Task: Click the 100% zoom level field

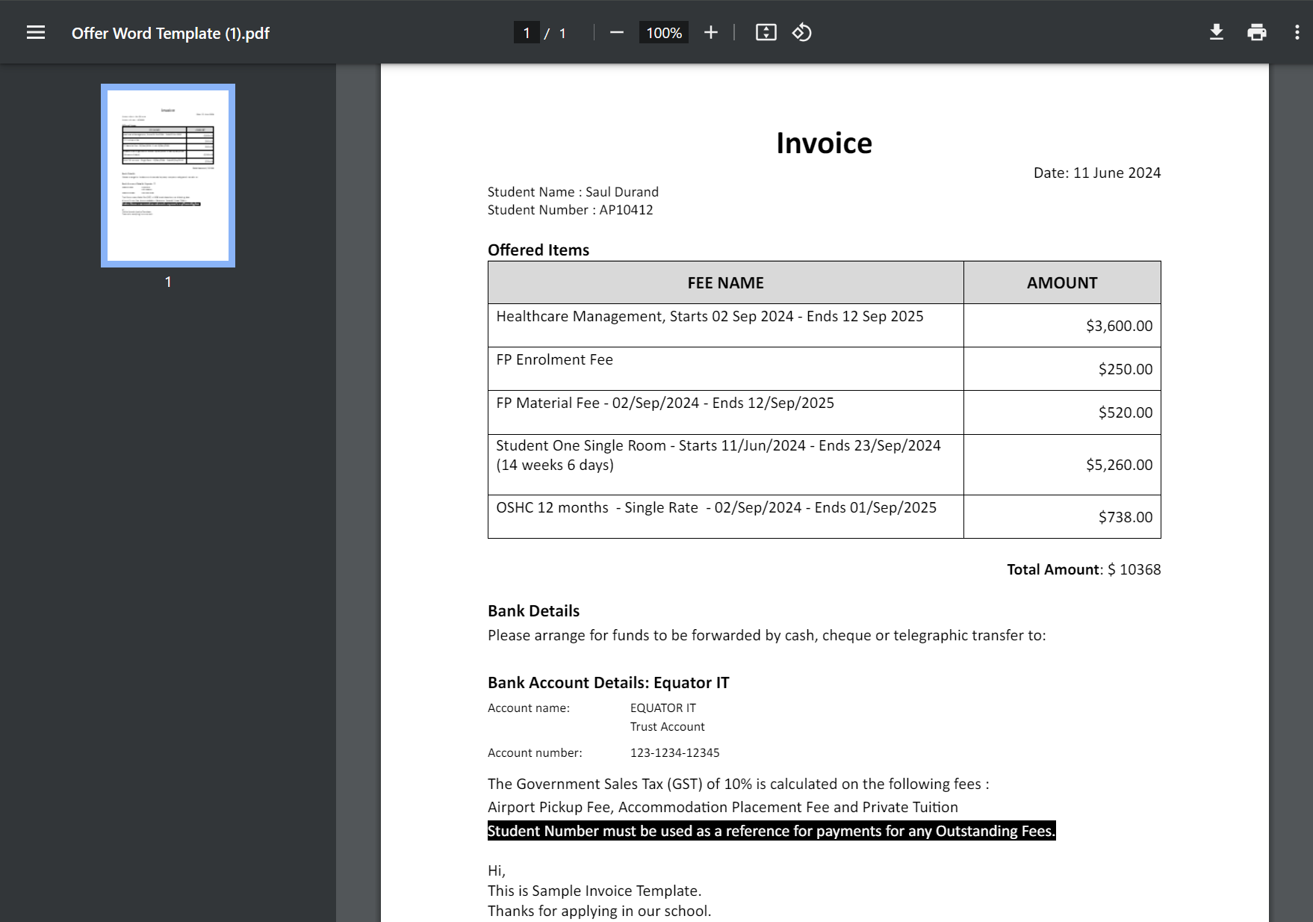Action: click(x=664, y=33)
